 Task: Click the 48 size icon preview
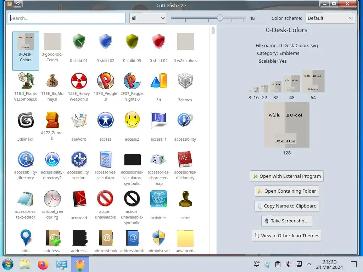(292, 84)
